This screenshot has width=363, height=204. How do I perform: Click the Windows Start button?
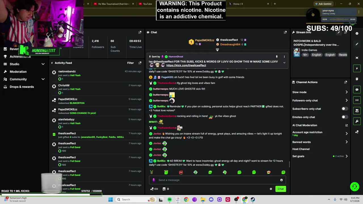pyautogui.click(x=110, y=199)
